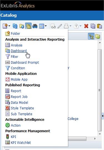Collapse the pane with side arrow
Screen dimensions: 104x150
pyautogui.click(x=103, y=116)
